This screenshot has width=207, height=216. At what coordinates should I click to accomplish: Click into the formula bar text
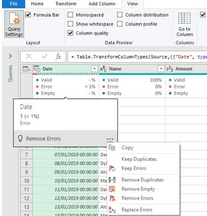pyautogui.click(x=137, y=57)
